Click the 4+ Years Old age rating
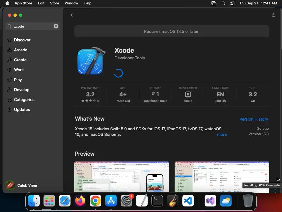 (x=123, y=94)
